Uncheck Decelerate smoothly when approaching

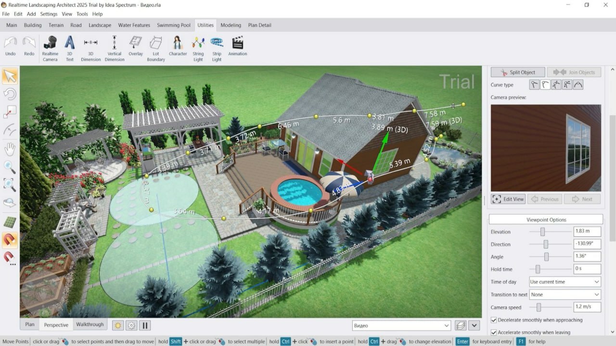494,320
